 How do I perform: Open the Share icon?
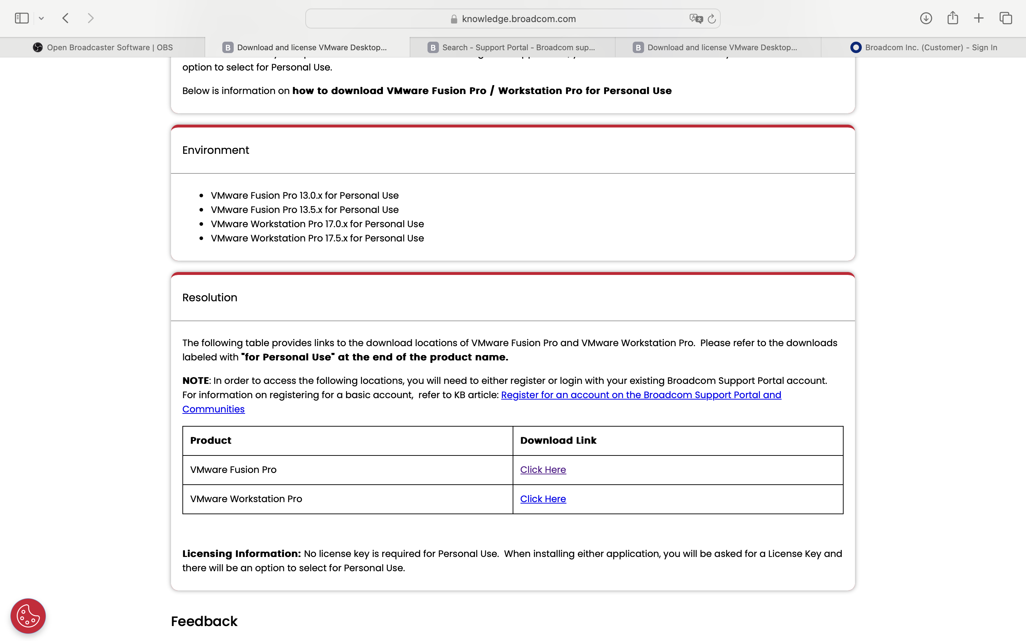(x=953, y=18)
